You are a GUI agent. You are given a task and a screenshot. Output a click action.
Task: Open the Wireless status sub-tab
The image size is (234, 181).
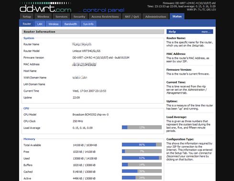point(53,24)
